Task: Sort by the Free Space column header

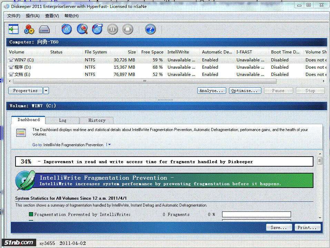Action: 152,52
